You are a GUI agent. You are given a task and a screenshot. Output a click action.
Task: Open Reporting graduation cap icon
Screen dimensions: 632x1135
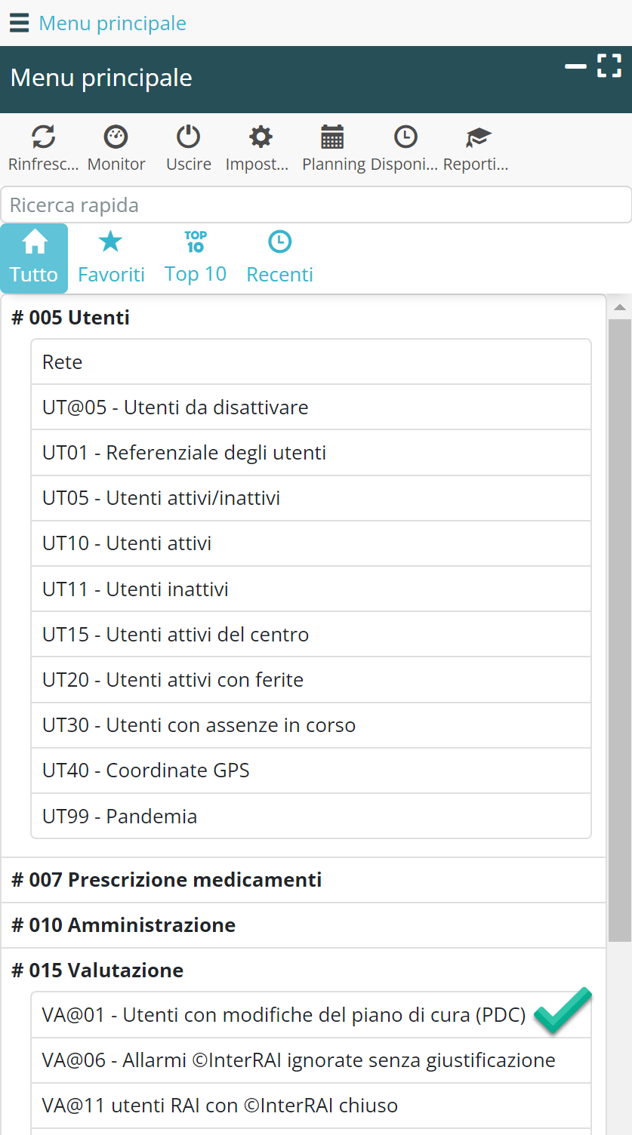[x=477, y=137]
